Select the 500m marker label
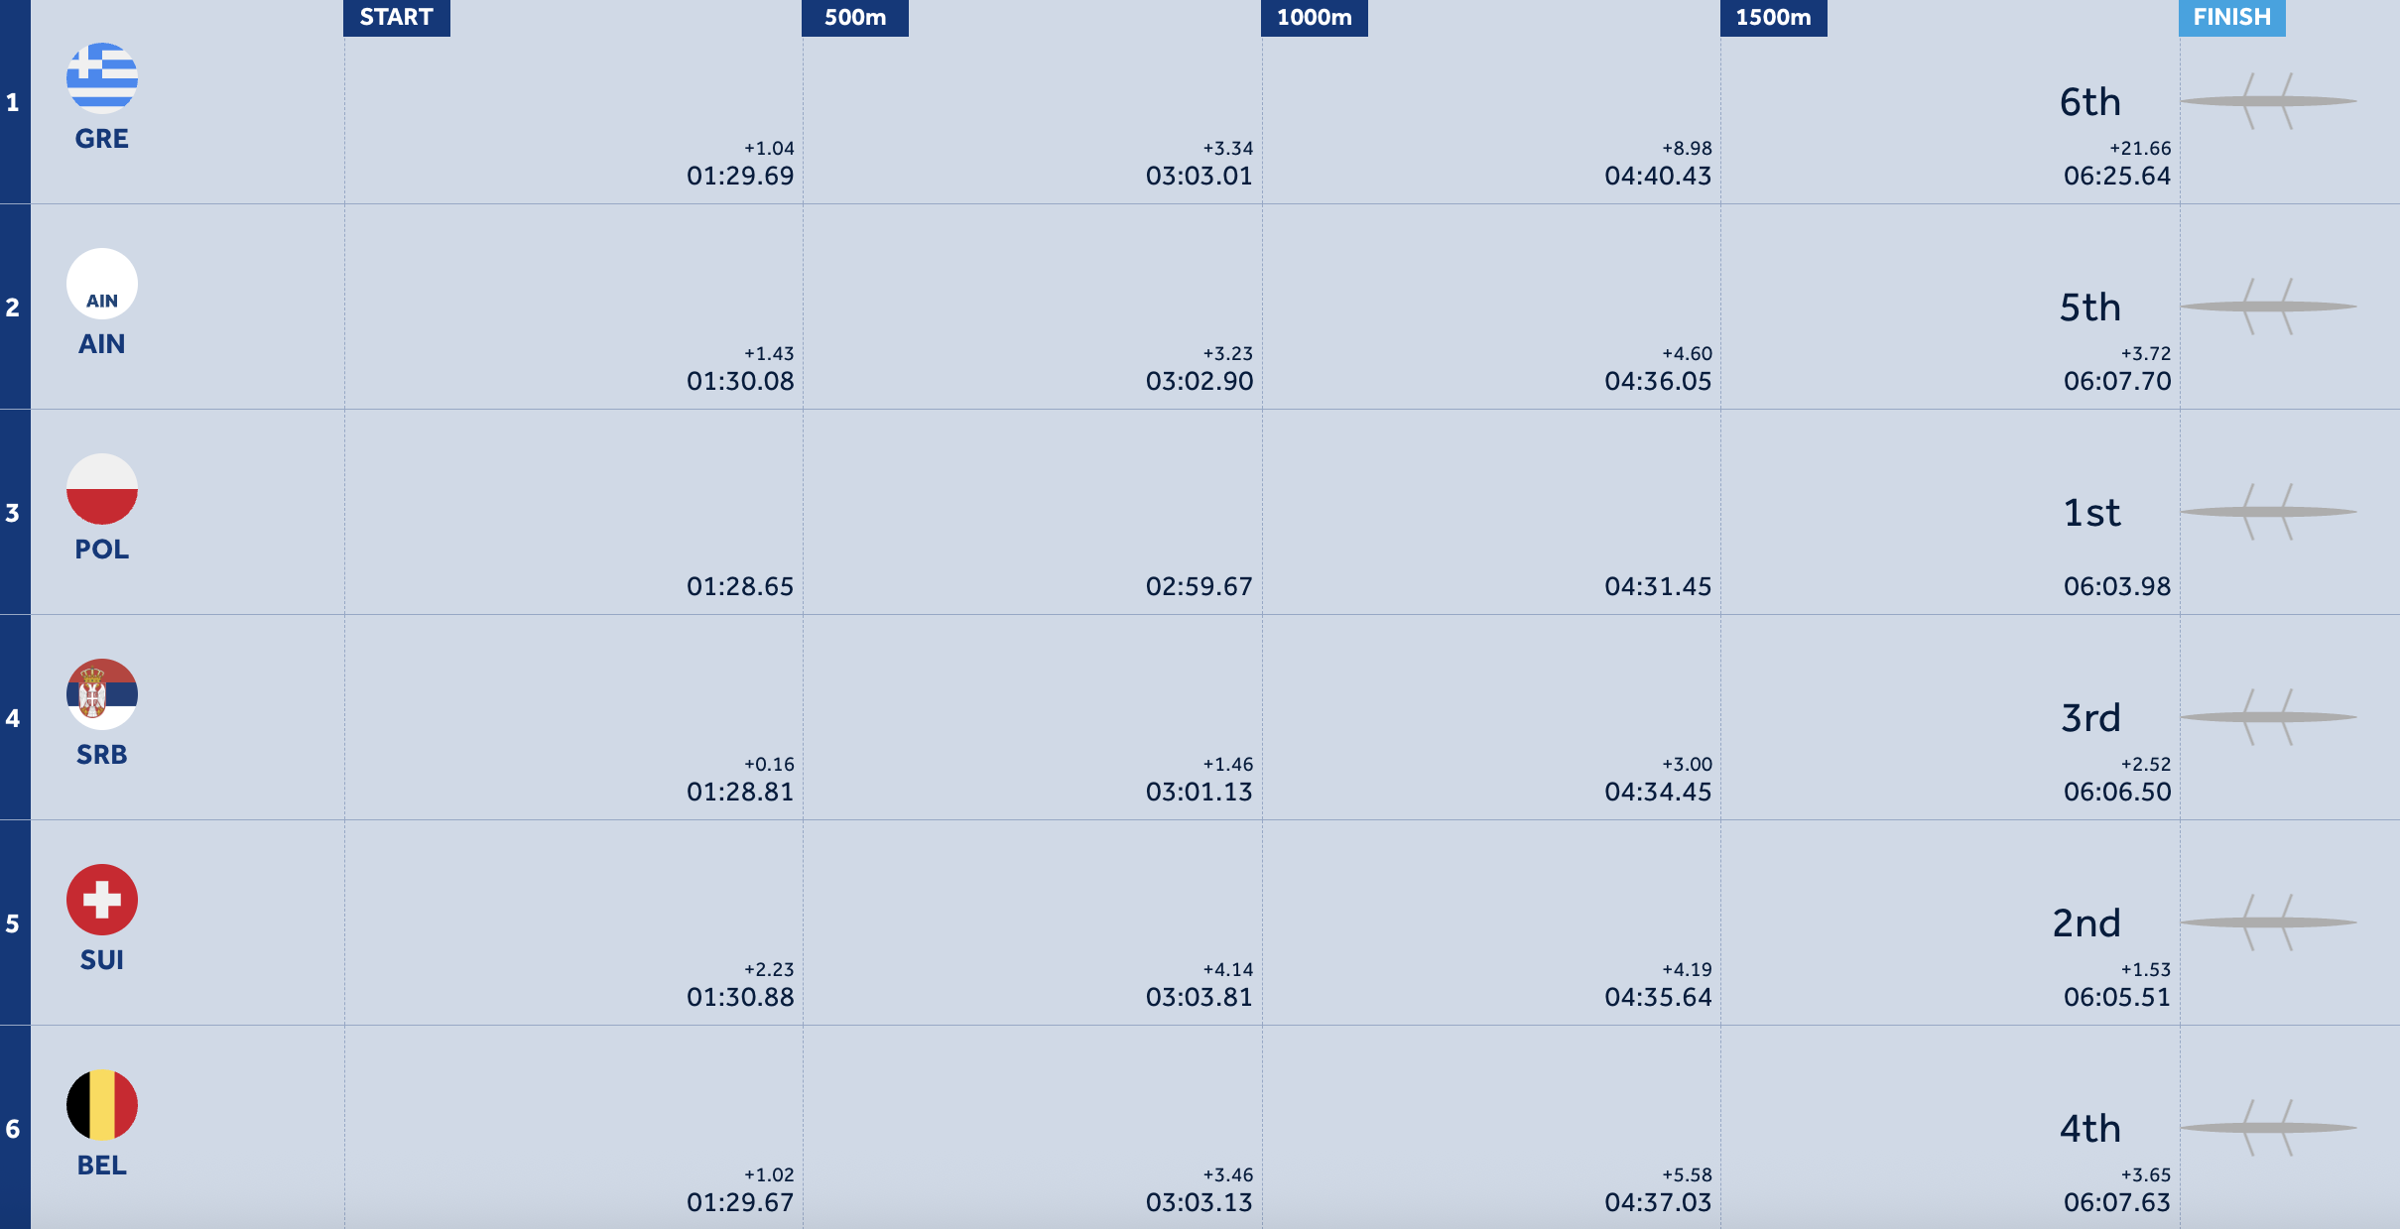Viewport: 2400px width, 1229px height. tap(855, 18)
